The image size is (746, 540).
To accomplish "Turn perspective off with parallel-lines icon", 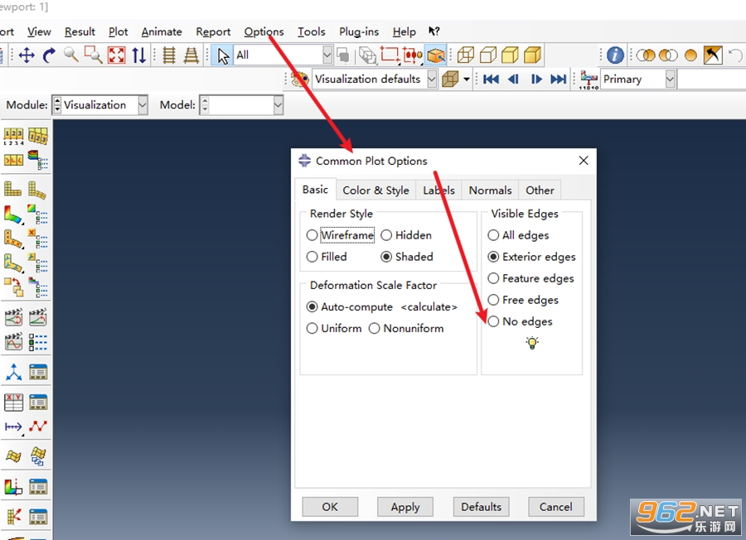I will 168,55.
